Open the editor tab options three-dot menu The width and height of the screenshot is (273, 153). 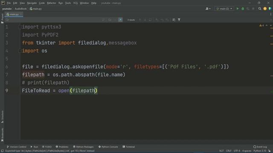[271, 14]
